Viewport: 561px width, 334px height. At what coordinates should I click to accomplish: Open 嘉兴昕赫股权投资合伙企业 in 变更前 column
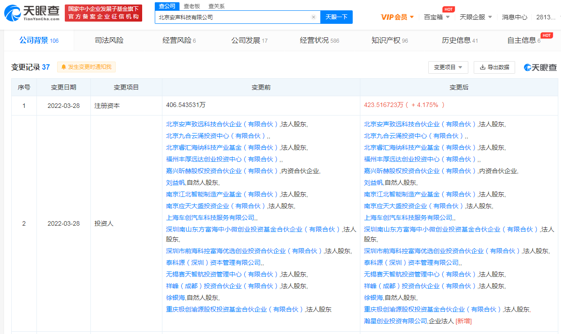[x=223, y=171]
